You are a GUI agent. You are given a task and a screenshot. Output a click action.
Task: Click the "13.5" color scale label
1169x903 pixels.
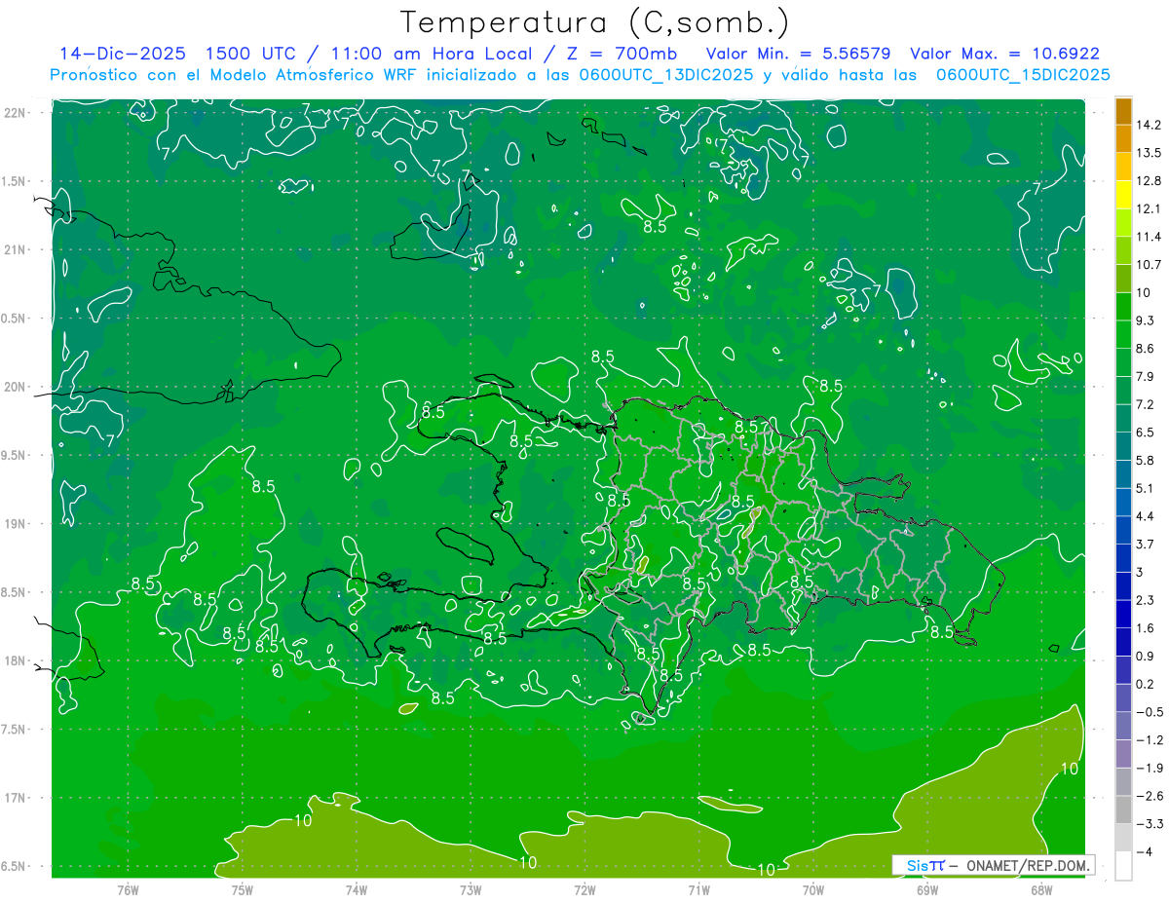tap(1150, 153)
